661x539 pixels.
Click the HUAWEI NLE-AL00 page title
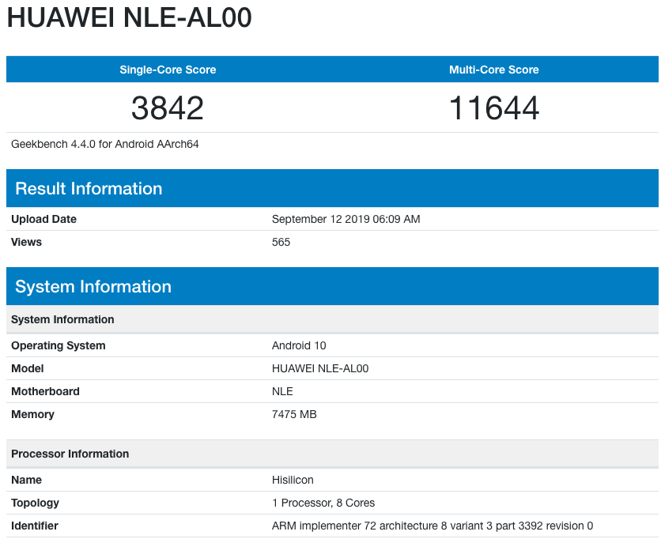129,17
